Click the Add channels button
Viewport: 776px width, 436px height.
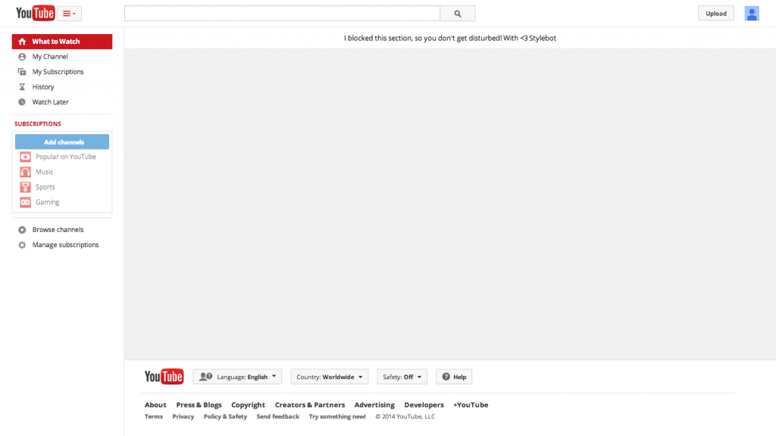point(62,142)
